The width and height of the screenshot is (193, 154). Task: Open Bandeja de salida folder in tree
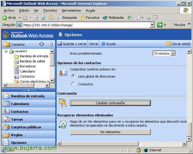[32, 61]
